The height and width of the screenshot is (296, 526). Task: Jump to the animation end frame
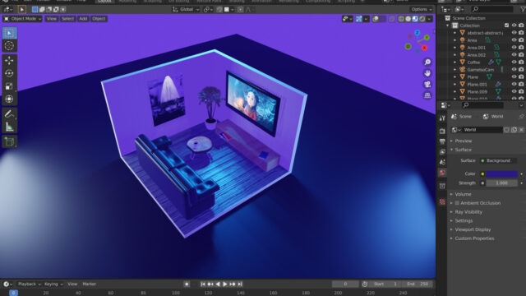click(240, 284)
